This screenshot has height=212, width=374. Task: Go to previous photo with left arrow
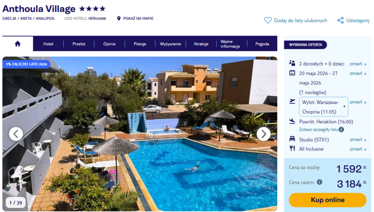pos(16,134)
